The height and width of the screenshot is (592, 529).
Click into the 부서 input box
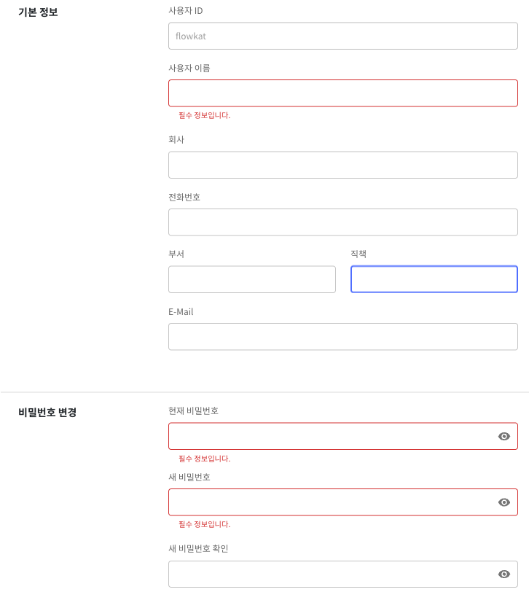click(x=251, y=279)
